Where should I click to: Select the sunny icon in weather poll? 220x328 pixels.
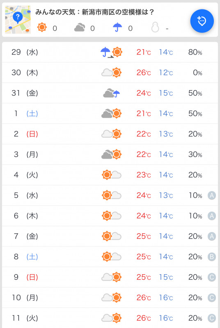coord(42,27)
